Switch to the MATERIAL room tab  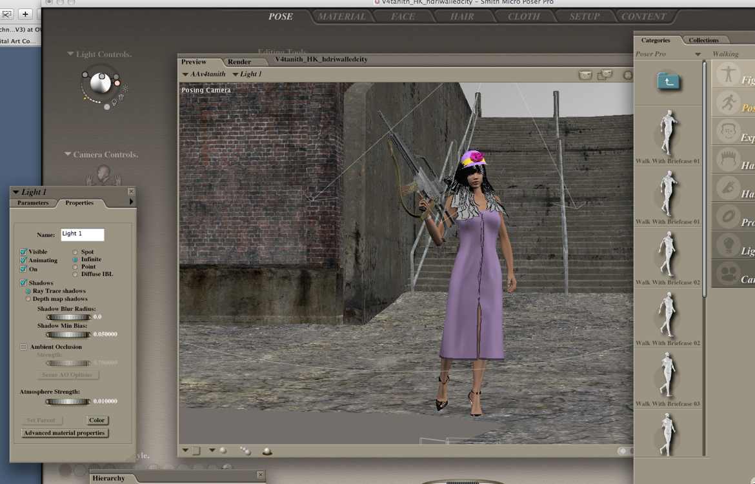[x=341, y=17]
